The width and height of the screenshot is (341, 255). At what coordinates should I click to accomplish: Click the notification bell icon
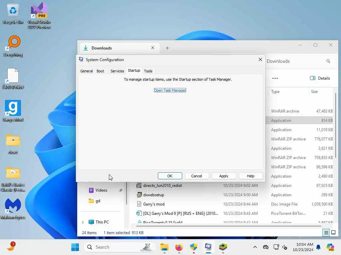click(318, 247)
